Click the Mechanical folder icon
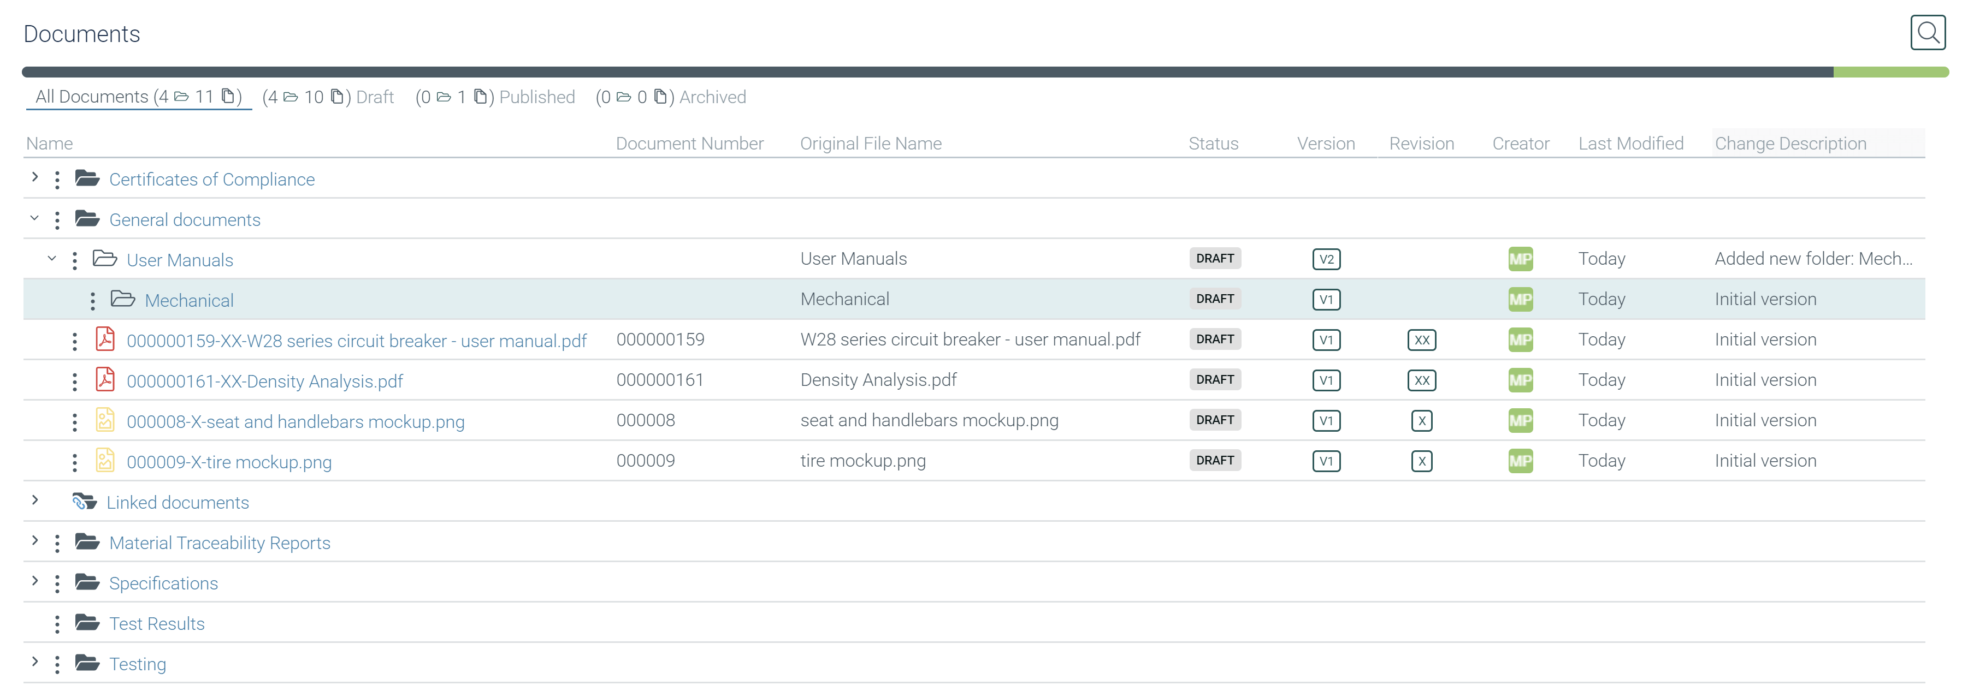The width and height of the screenshot is (1968, 697). point(123,299)
